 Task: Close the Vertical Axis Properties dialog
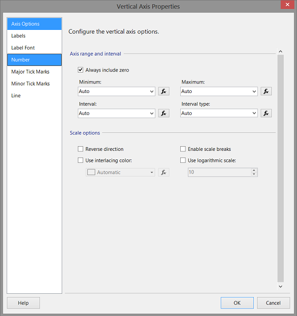(x=286, y=6)
